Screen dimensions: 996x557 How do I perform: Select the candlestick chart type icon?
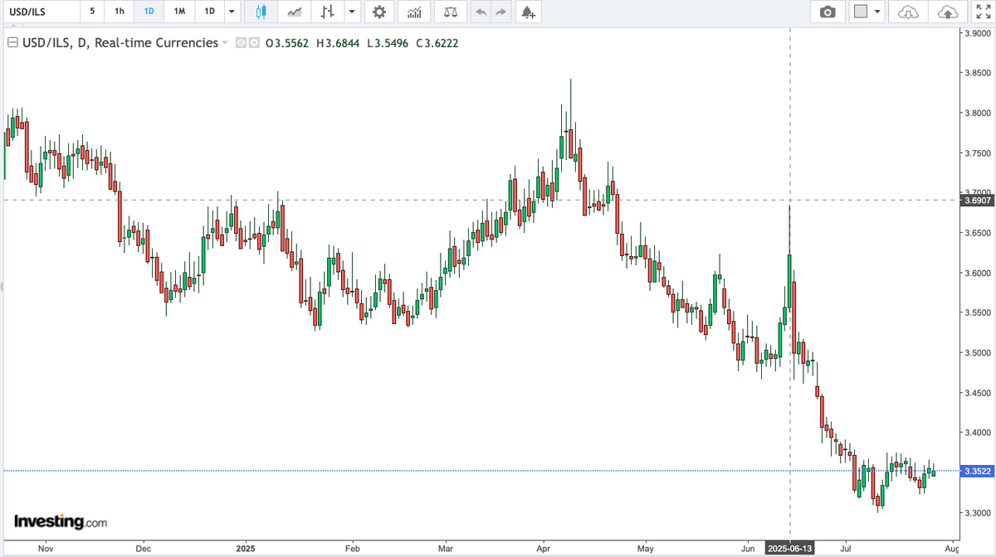(x=262, y=12)
